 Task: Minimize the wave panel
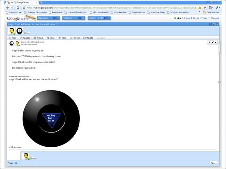coord(210,24)
